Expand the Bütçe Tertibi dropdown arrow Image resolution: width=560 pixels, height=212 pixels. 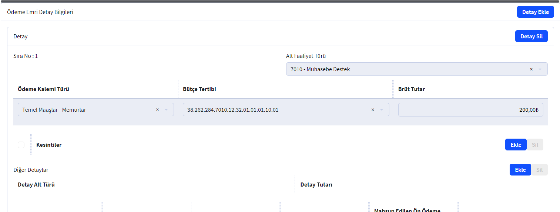point(382,110)
